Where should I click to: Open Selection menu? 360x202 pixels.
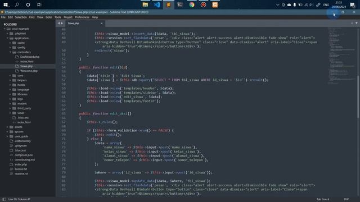coord(21,17)
